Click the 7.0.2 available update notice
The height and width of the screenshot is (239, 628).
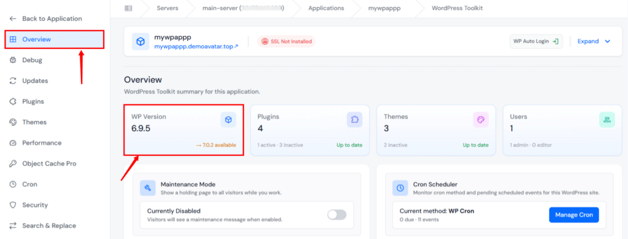click(x=216, y=145)
